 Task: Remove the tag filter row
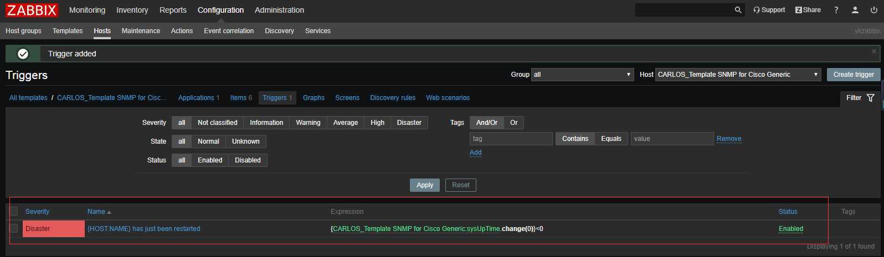pyautogui.click(x=729, y=139)
